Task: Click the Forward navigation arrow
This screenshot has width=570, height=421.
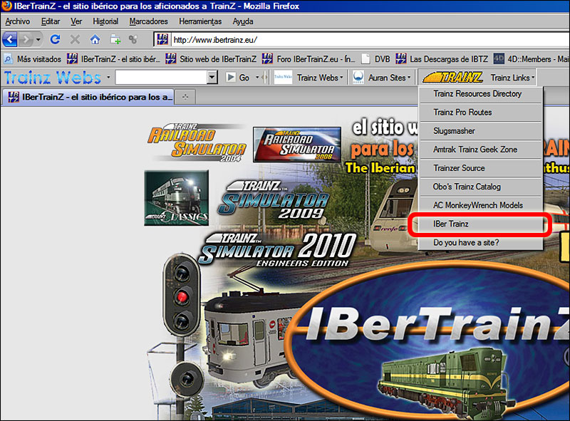Action: click(26, 39)
